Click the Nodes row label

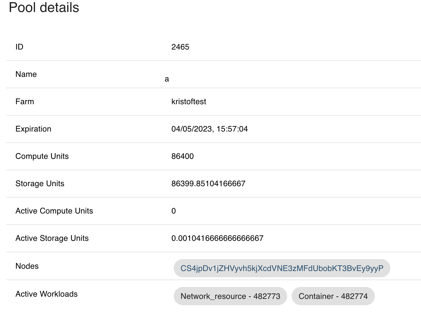tap(27, 266)
